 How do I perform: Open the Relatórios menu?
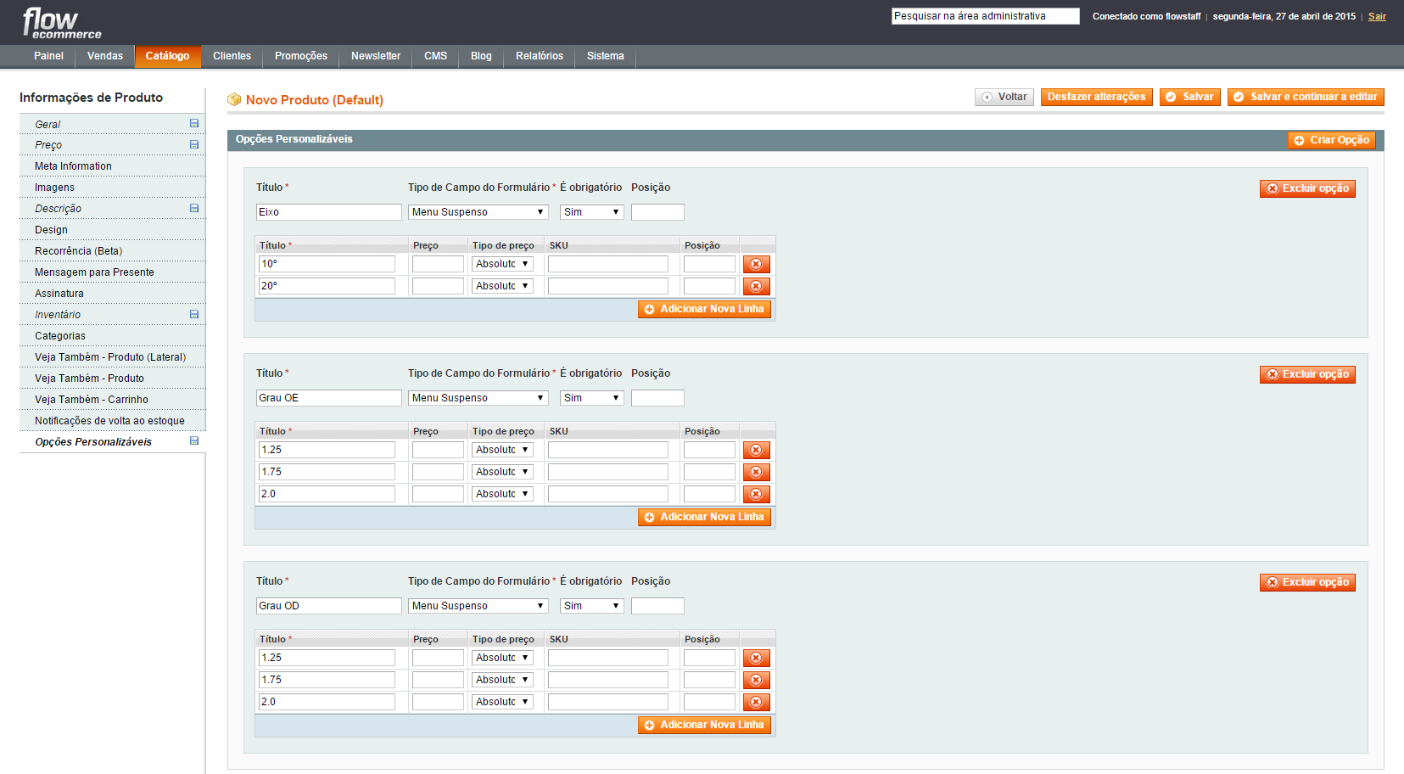540,56
